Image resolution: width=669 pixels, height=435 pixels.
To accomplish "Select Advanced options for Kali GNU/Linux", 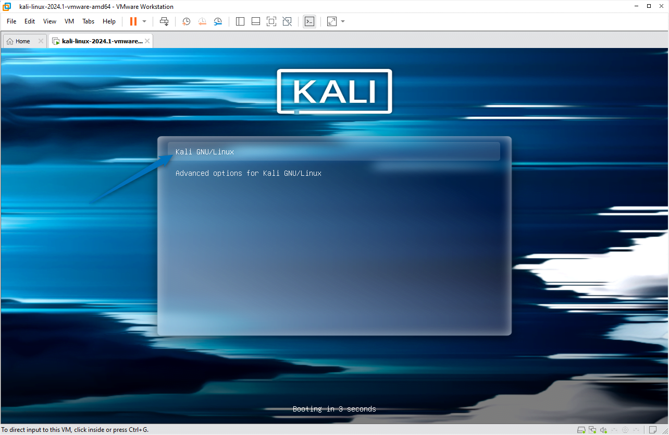I will (x=248, y=173).
